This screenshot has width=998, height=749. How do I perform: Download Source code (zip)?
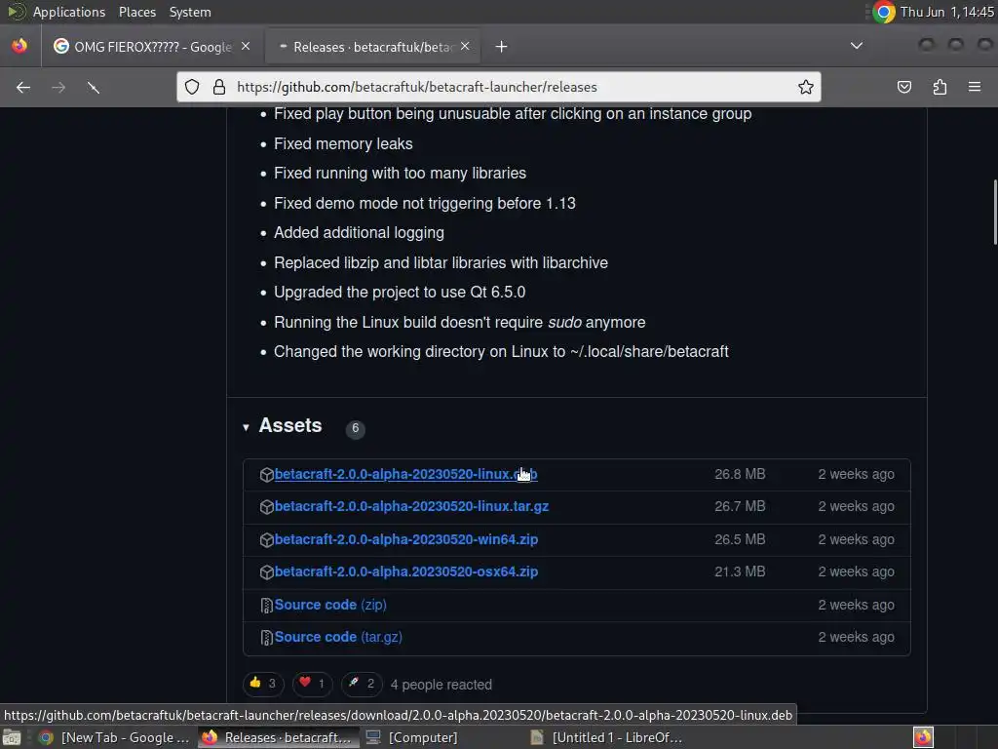click(x=330, y=605)
